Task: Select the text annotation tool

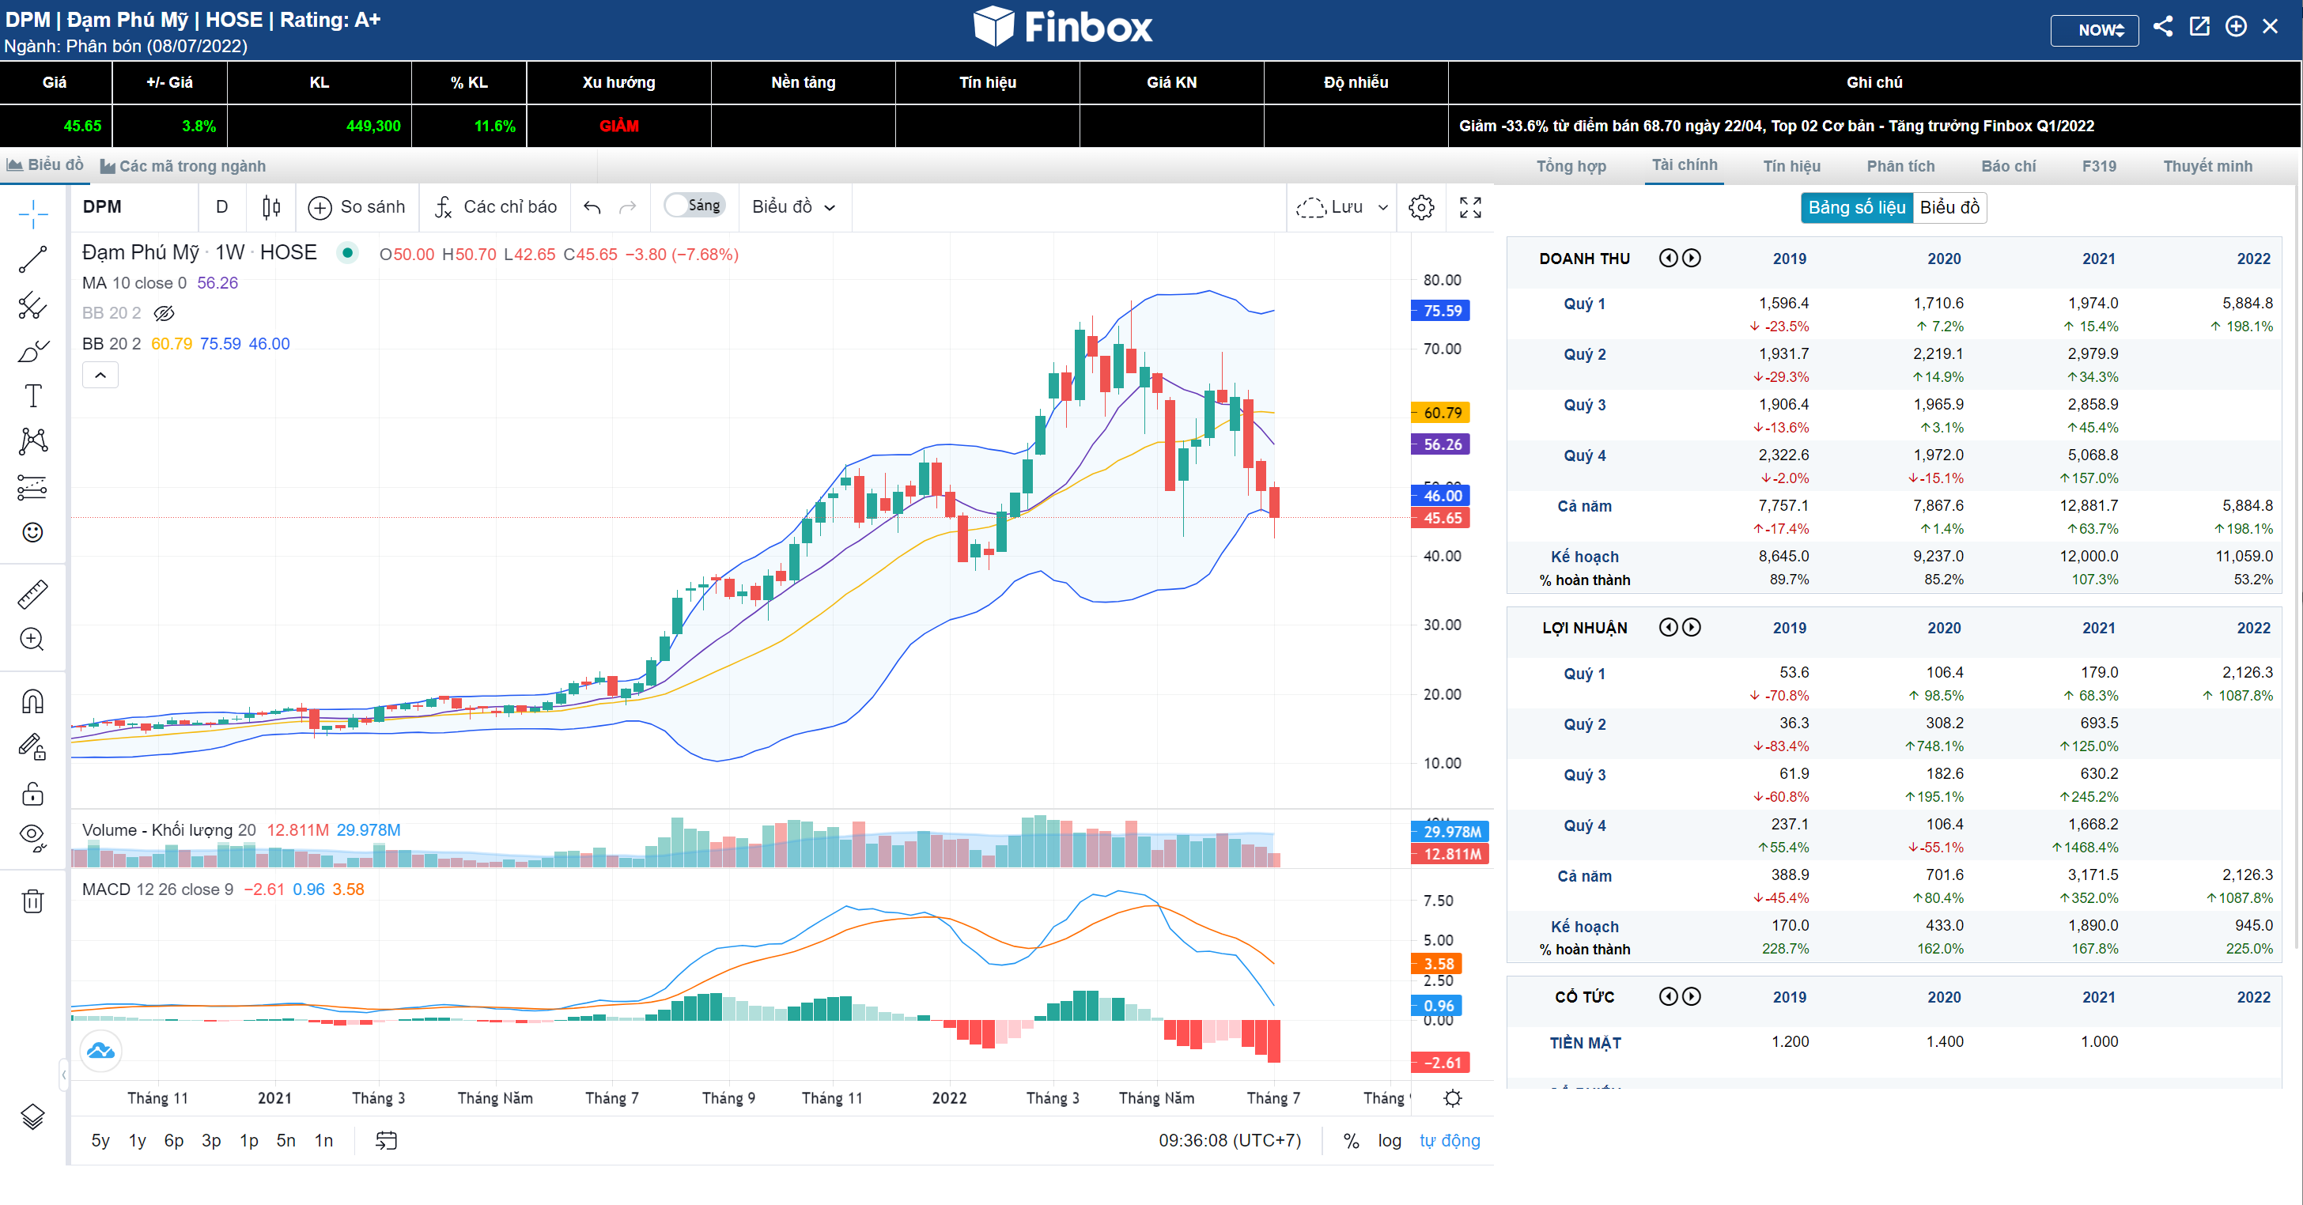Action: [x=33, y=396]
